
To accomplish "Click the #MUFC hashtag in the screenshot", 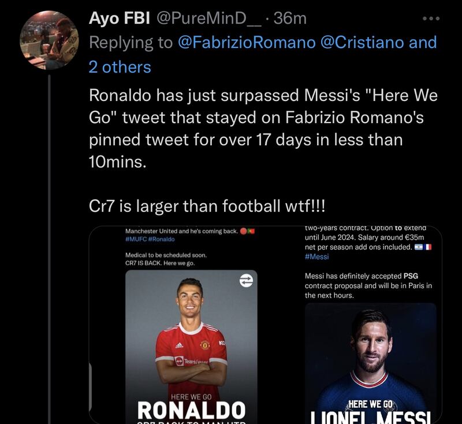I will pyautogui.click(x=136, y=239).
